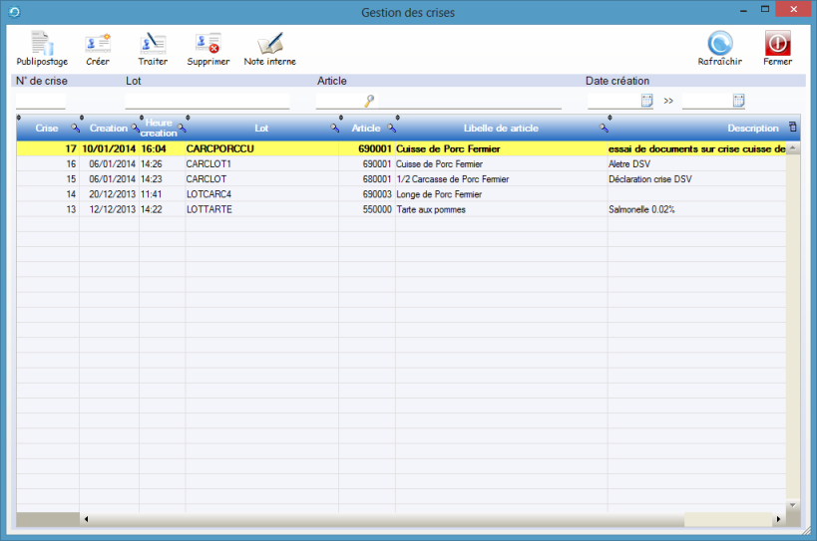Refresh the list with Rafraîchir
The height and width of the screenshot is (541, 817).
point(719,48)
